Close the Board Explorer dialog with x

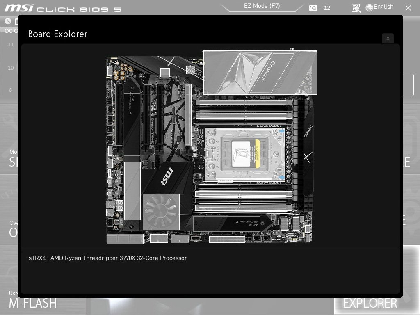pos(388,38)
